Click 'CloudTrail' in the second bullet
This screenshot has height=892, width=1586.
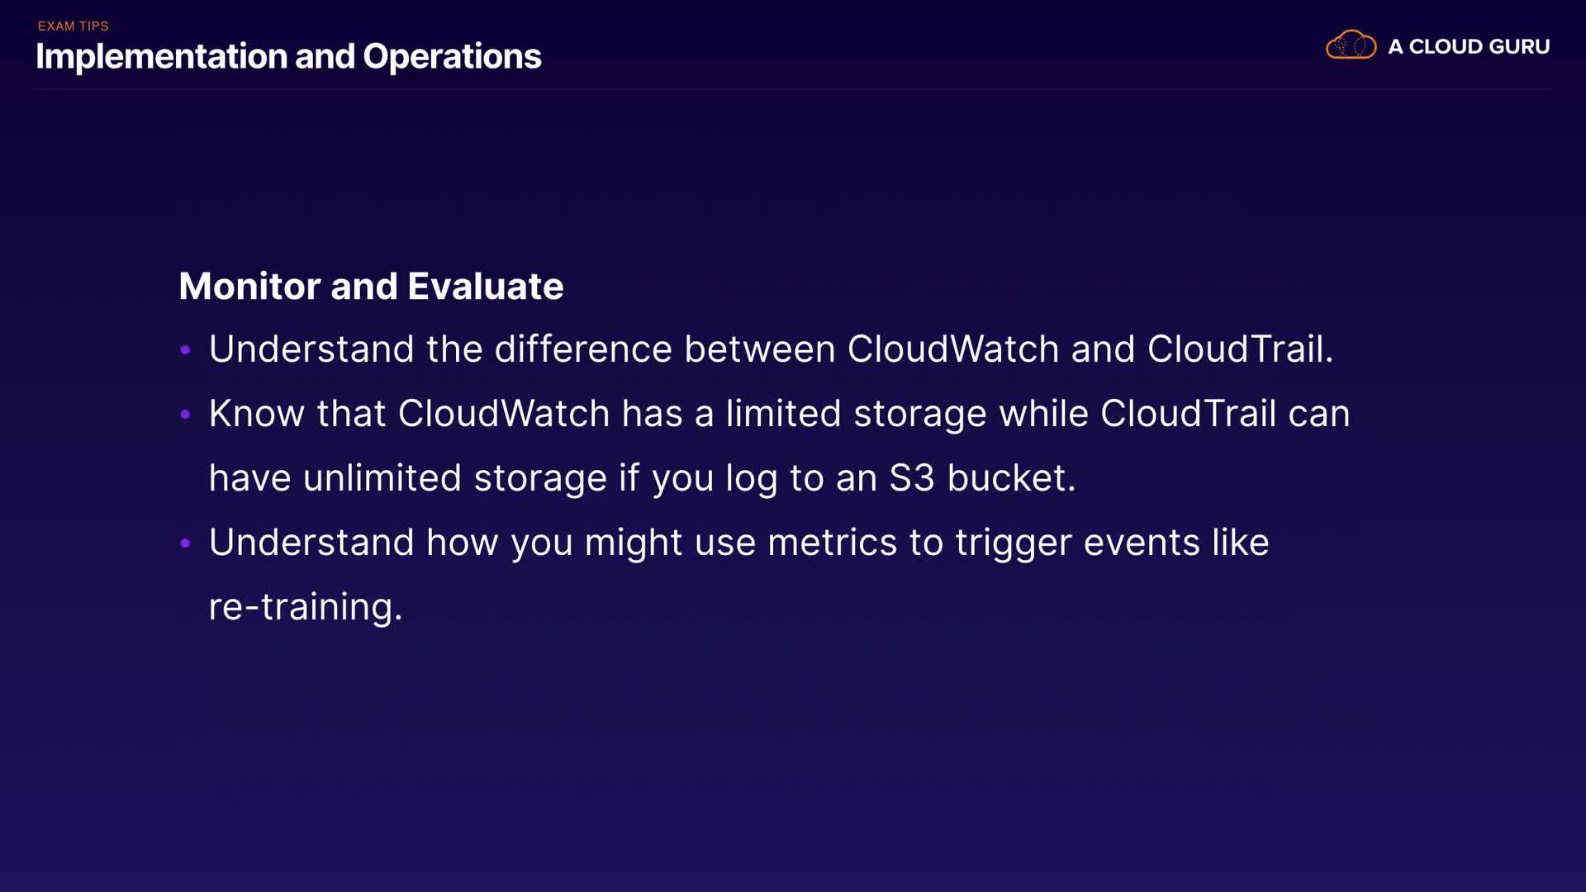tap(1188, 414)
